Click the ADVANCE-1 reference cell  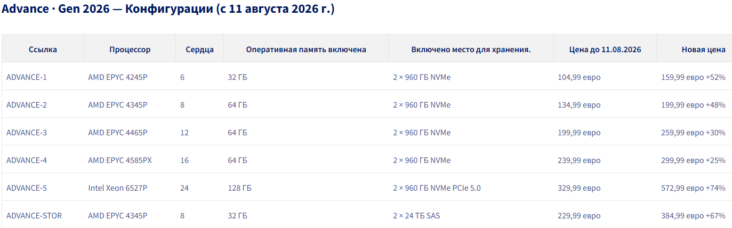[27, 77]
